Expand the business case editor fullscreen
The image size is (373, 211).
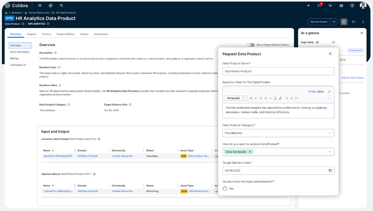329,92
